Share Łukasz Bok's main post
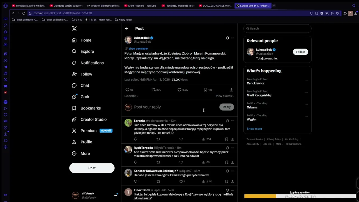 (231, 90)
